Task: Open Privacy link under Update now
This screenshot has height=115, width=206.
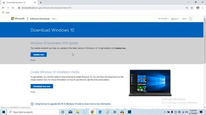Action: point(33,60)
